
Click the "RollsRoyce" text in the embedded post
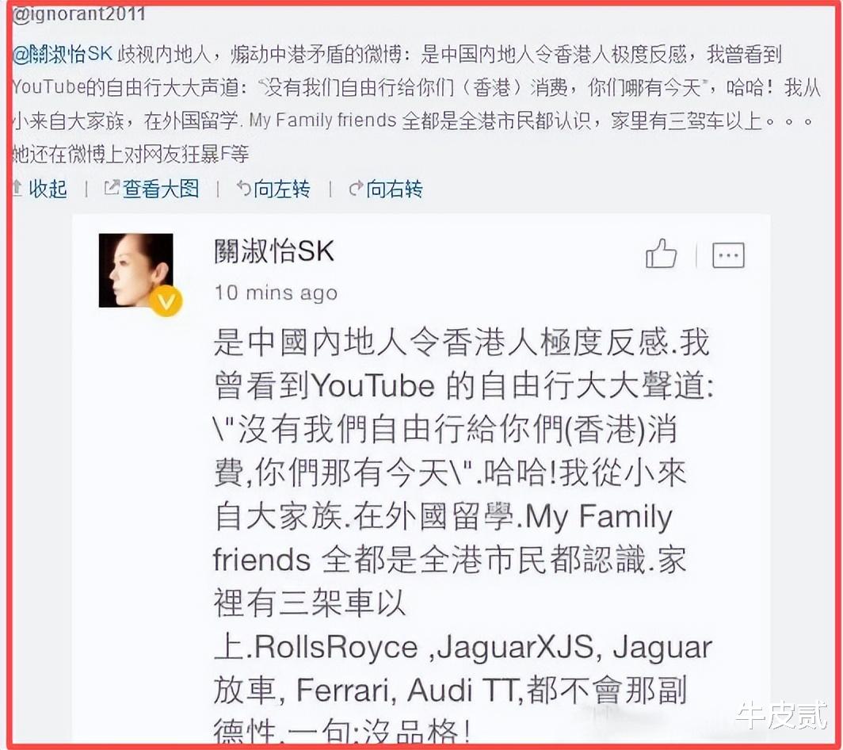coord(336,648)
